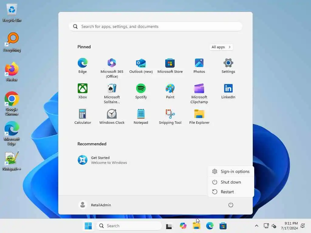The width and height of the screenshot is (311, 233).
Task: Open Microsoft Store on taskbar
Action: [x=223, y=226]
